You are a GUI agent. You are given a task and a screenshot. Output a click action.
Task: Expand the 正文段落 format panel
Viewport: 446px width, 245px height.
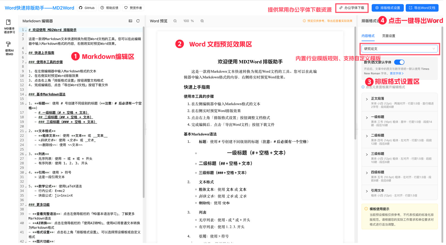[x=399, y=102]
